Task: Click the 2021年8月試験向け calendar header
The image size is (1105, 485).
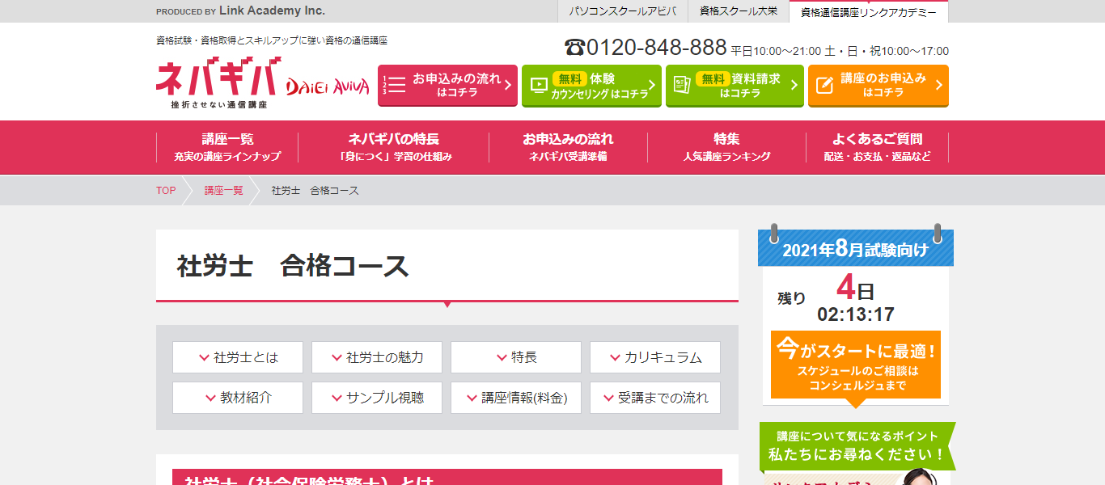Action: (x=856, y=249)
